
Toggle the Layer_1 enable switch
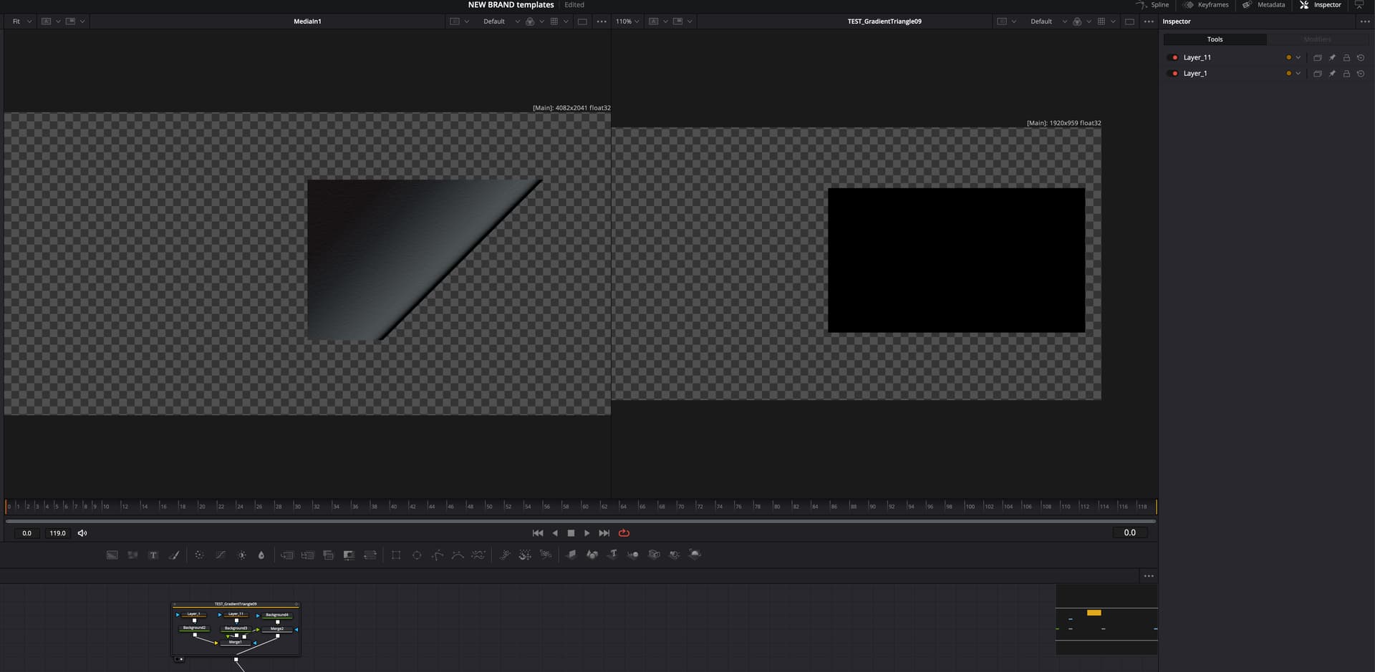1174,74
